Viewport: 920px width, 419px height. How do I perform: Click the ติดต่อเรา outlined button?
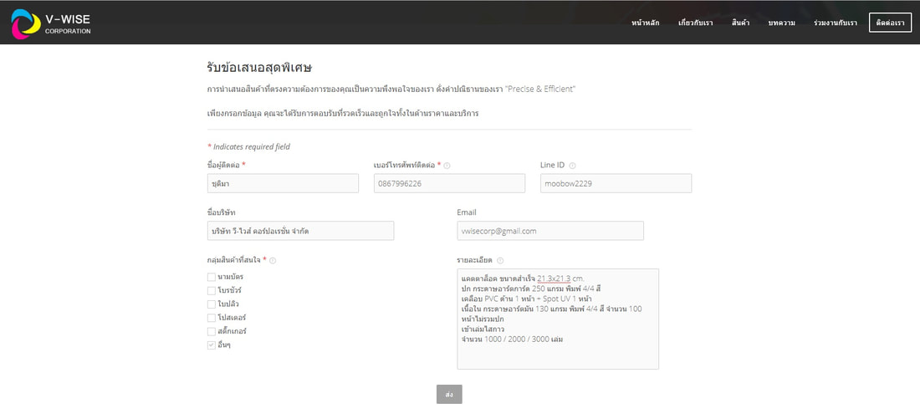click(890, 23)
